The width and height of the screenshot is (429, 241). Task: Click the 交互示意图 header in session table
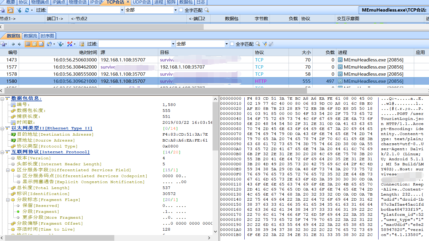point(380,18)
